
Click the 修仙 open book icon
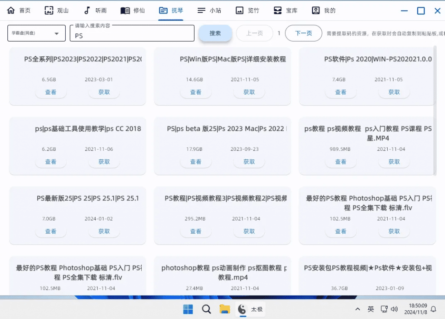coord(125,10)
